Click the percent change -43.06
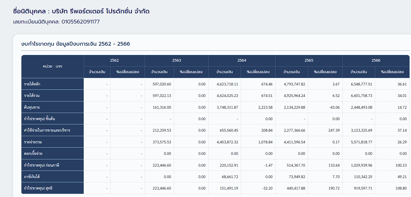 [x=335, y=107]
